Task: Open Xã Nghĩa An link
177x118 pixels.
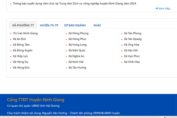Action: (76, 56)
